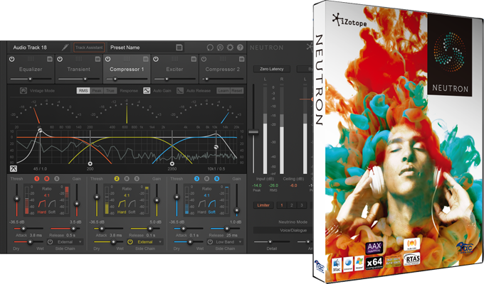The height and width of the screenshot is (284, 484).
Task: Open the Voice/Dialogue Neutrino Mode dropdown
Action: point(283,230)
